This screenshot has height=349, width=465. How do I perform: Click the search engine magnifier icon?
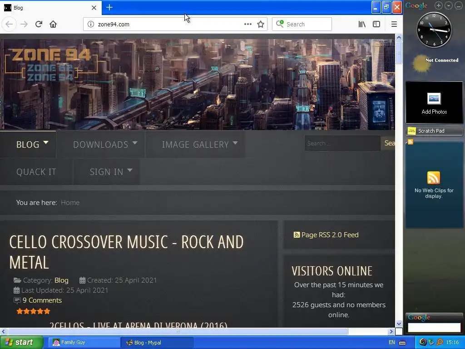click(x=279, y=24)
